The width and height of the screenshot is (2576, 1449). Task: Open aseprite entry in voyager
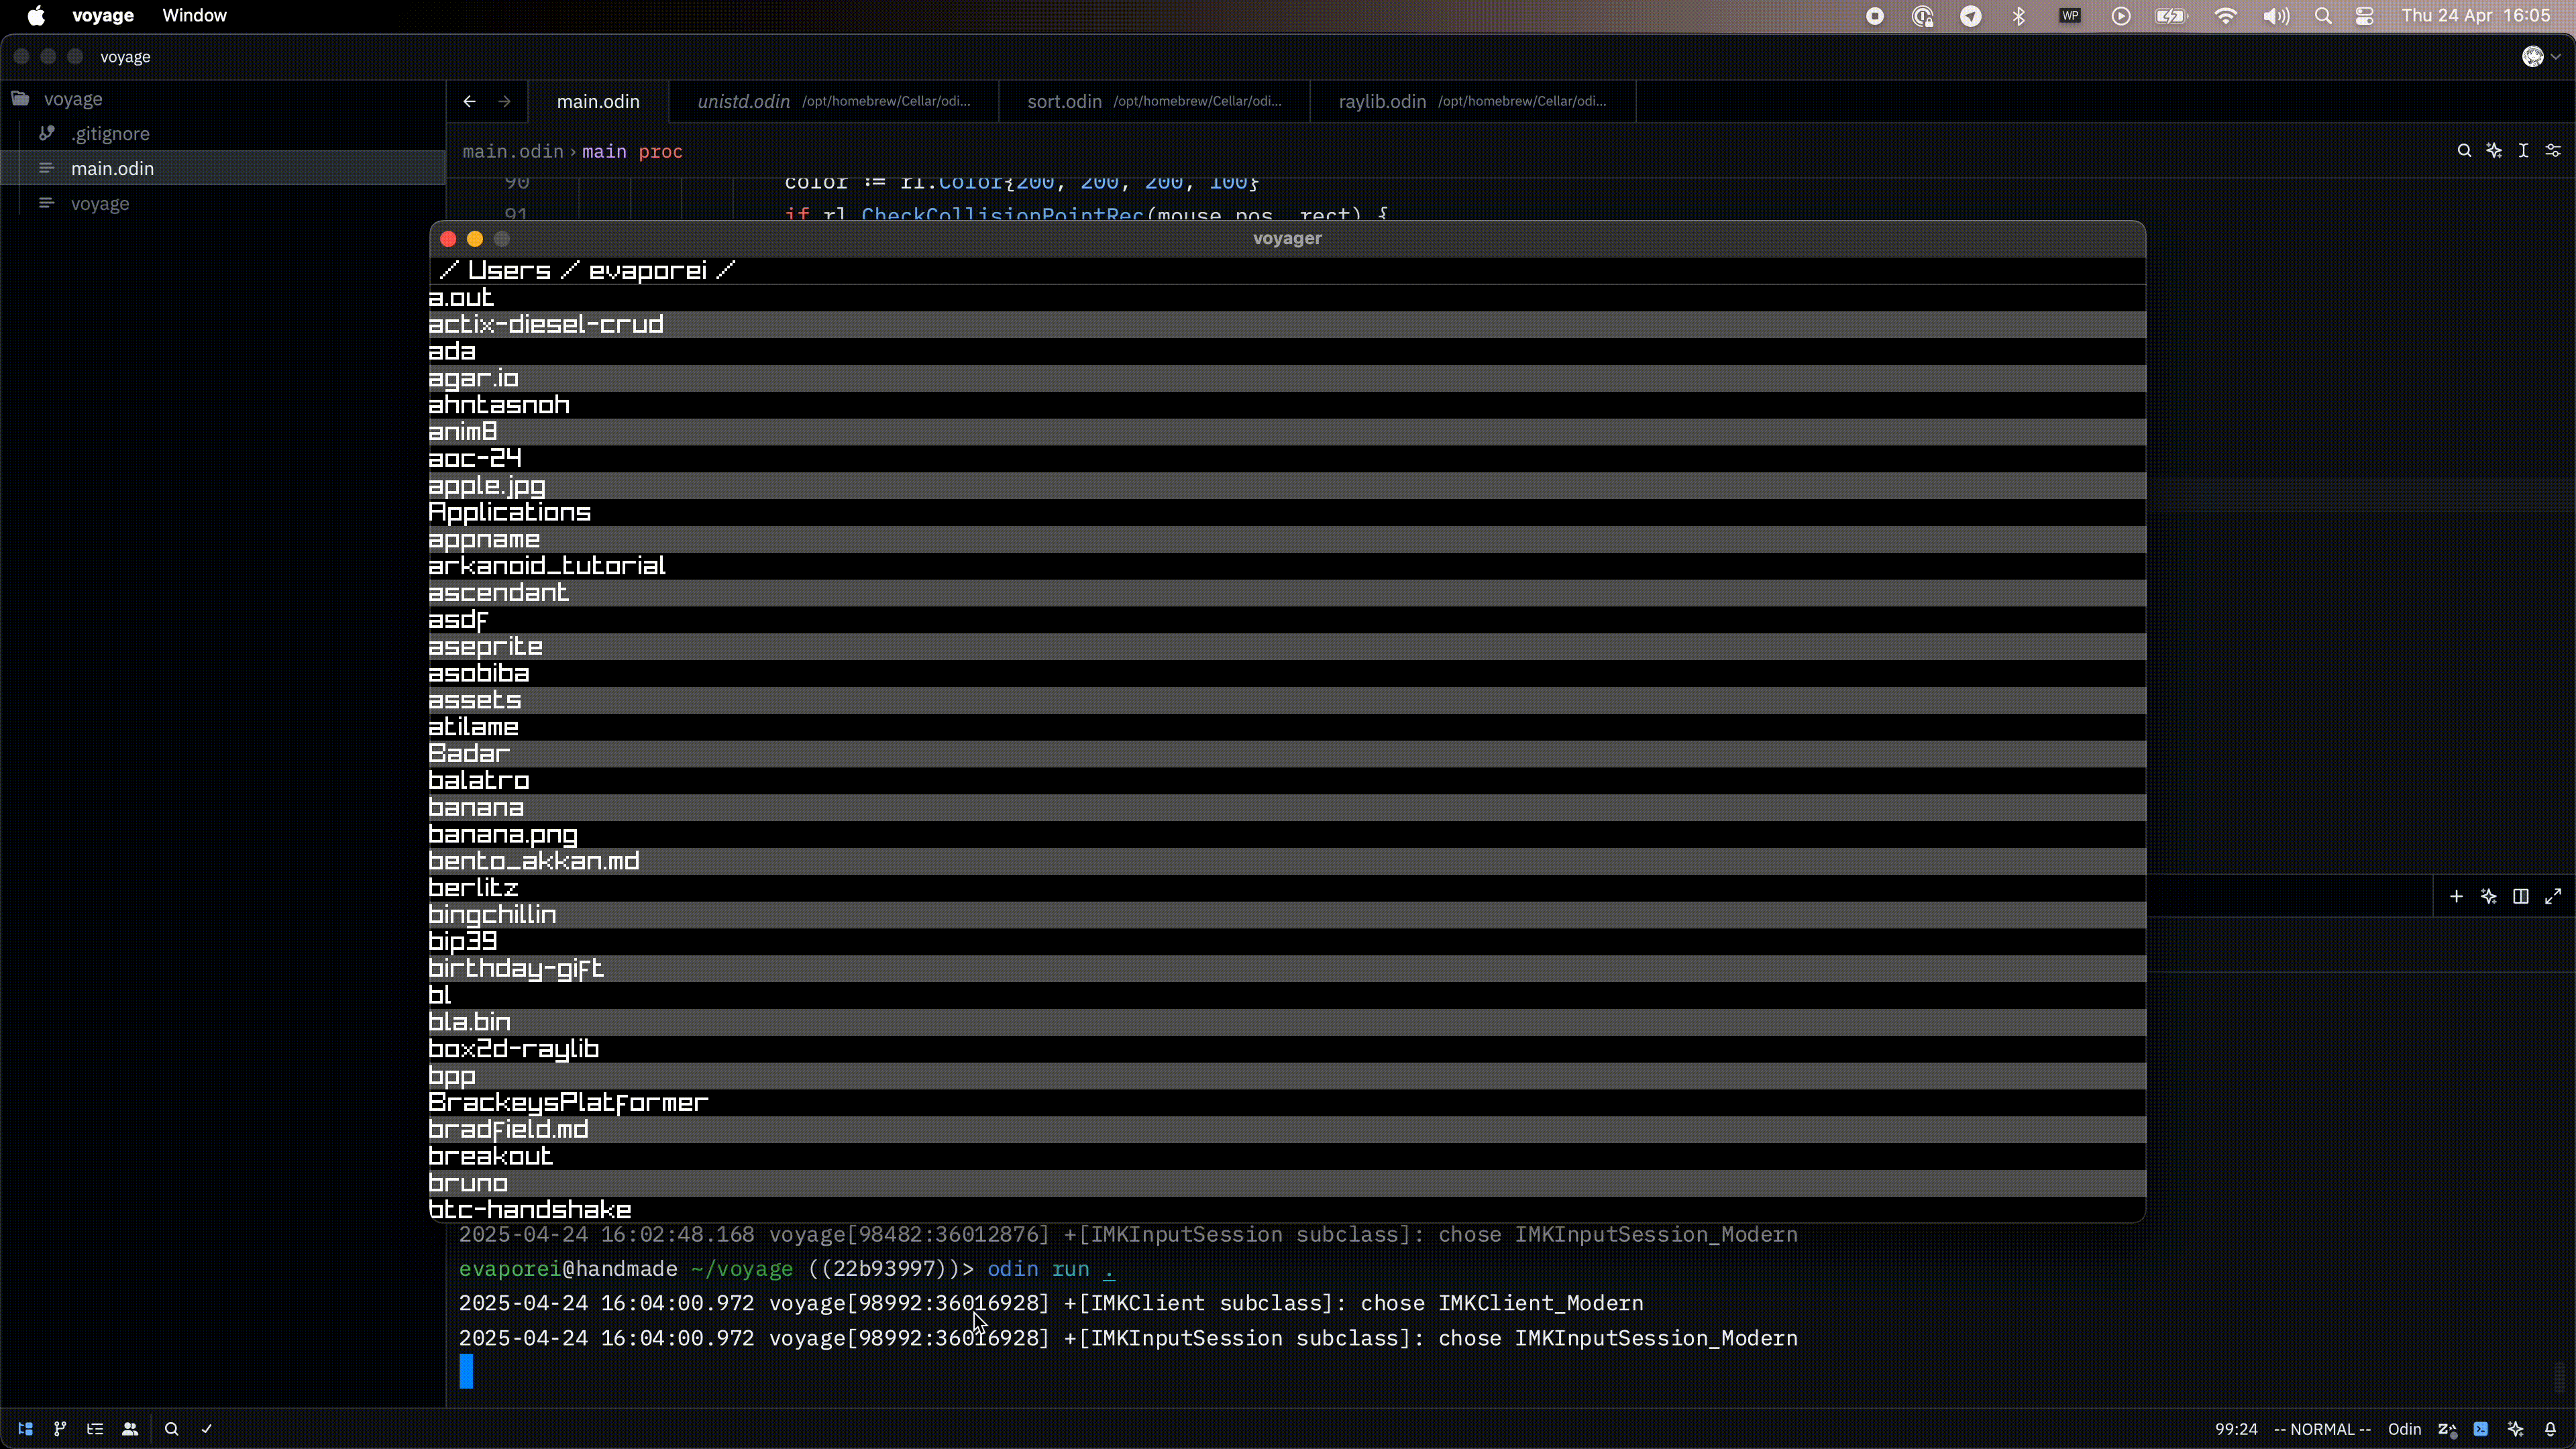pos(1287,647)
